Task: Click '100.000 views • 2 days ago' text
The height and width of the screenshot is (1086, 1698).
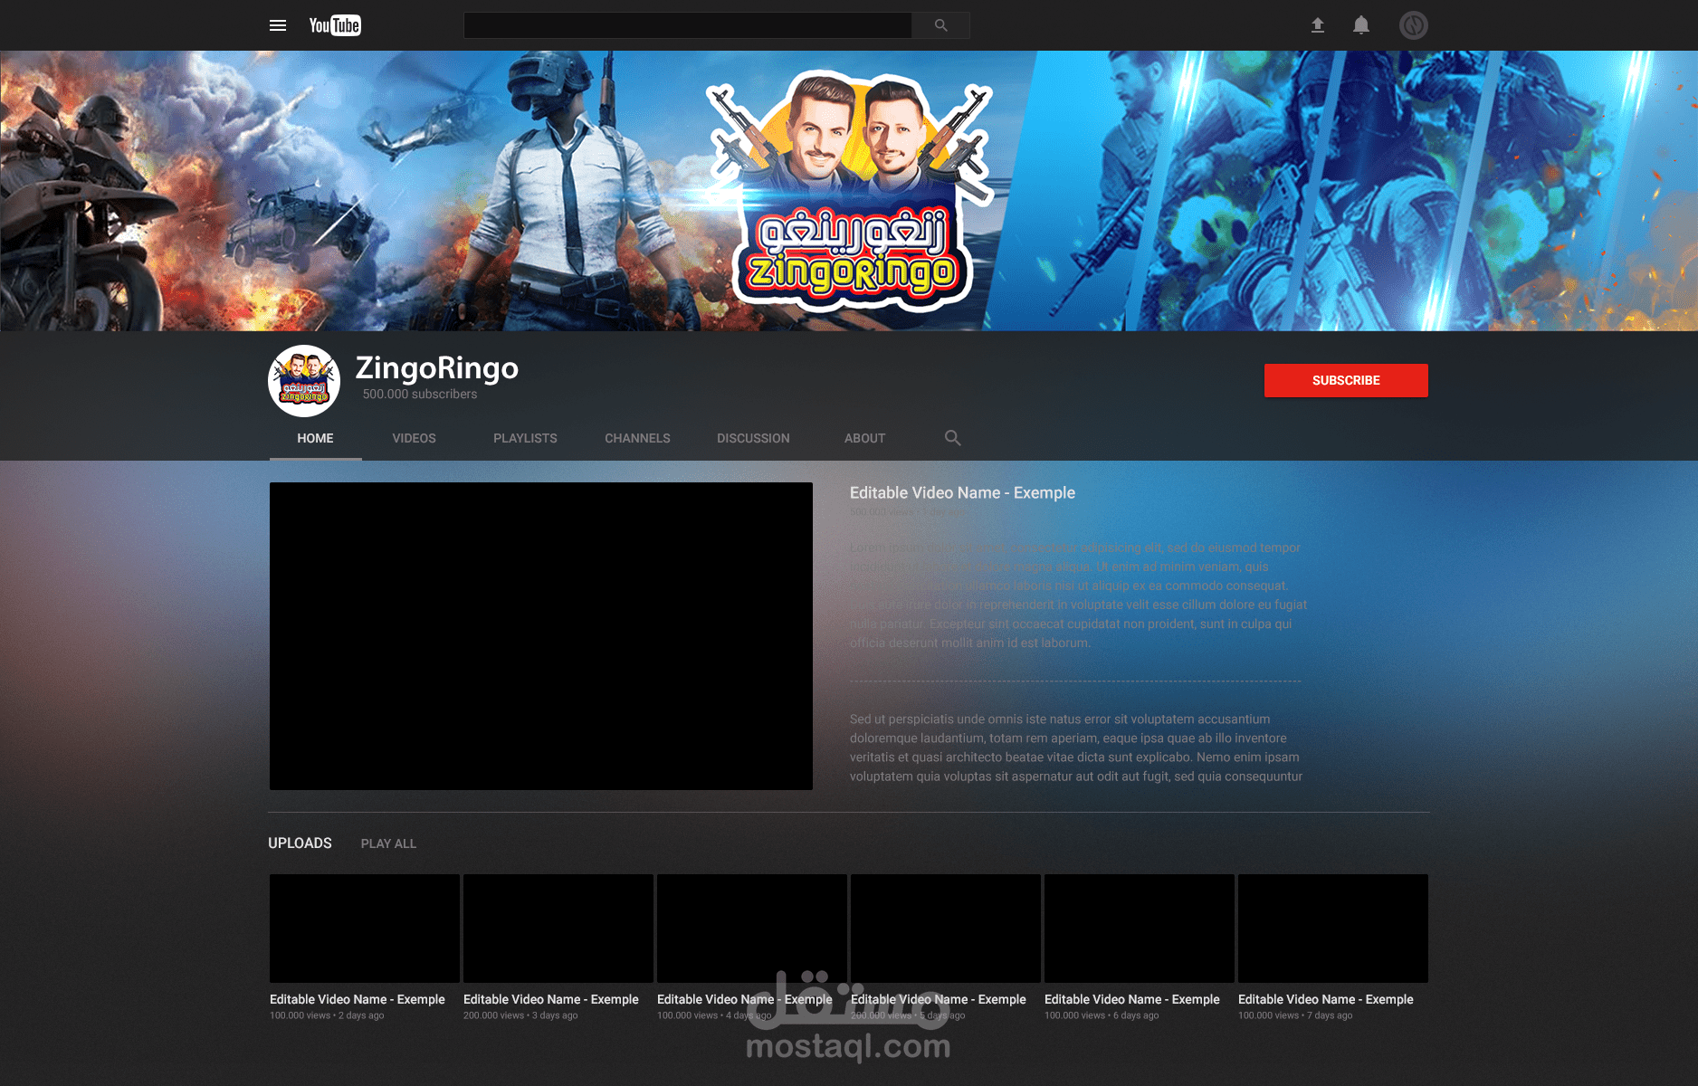Action: click(327, 1015)
